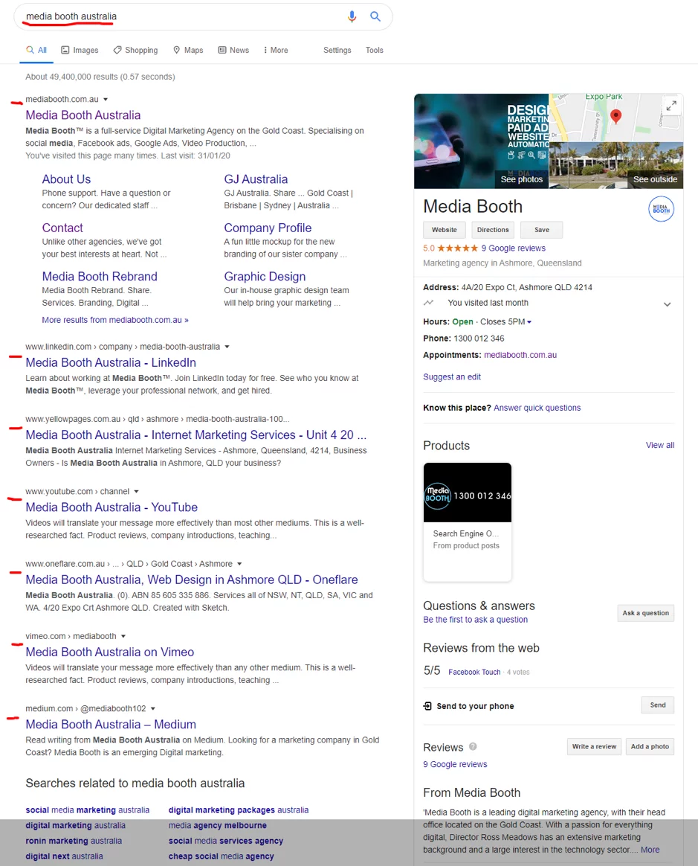Screen dimensions: 698x866
Task: Open the Facebook Touch reviews link
Action: 474,672
